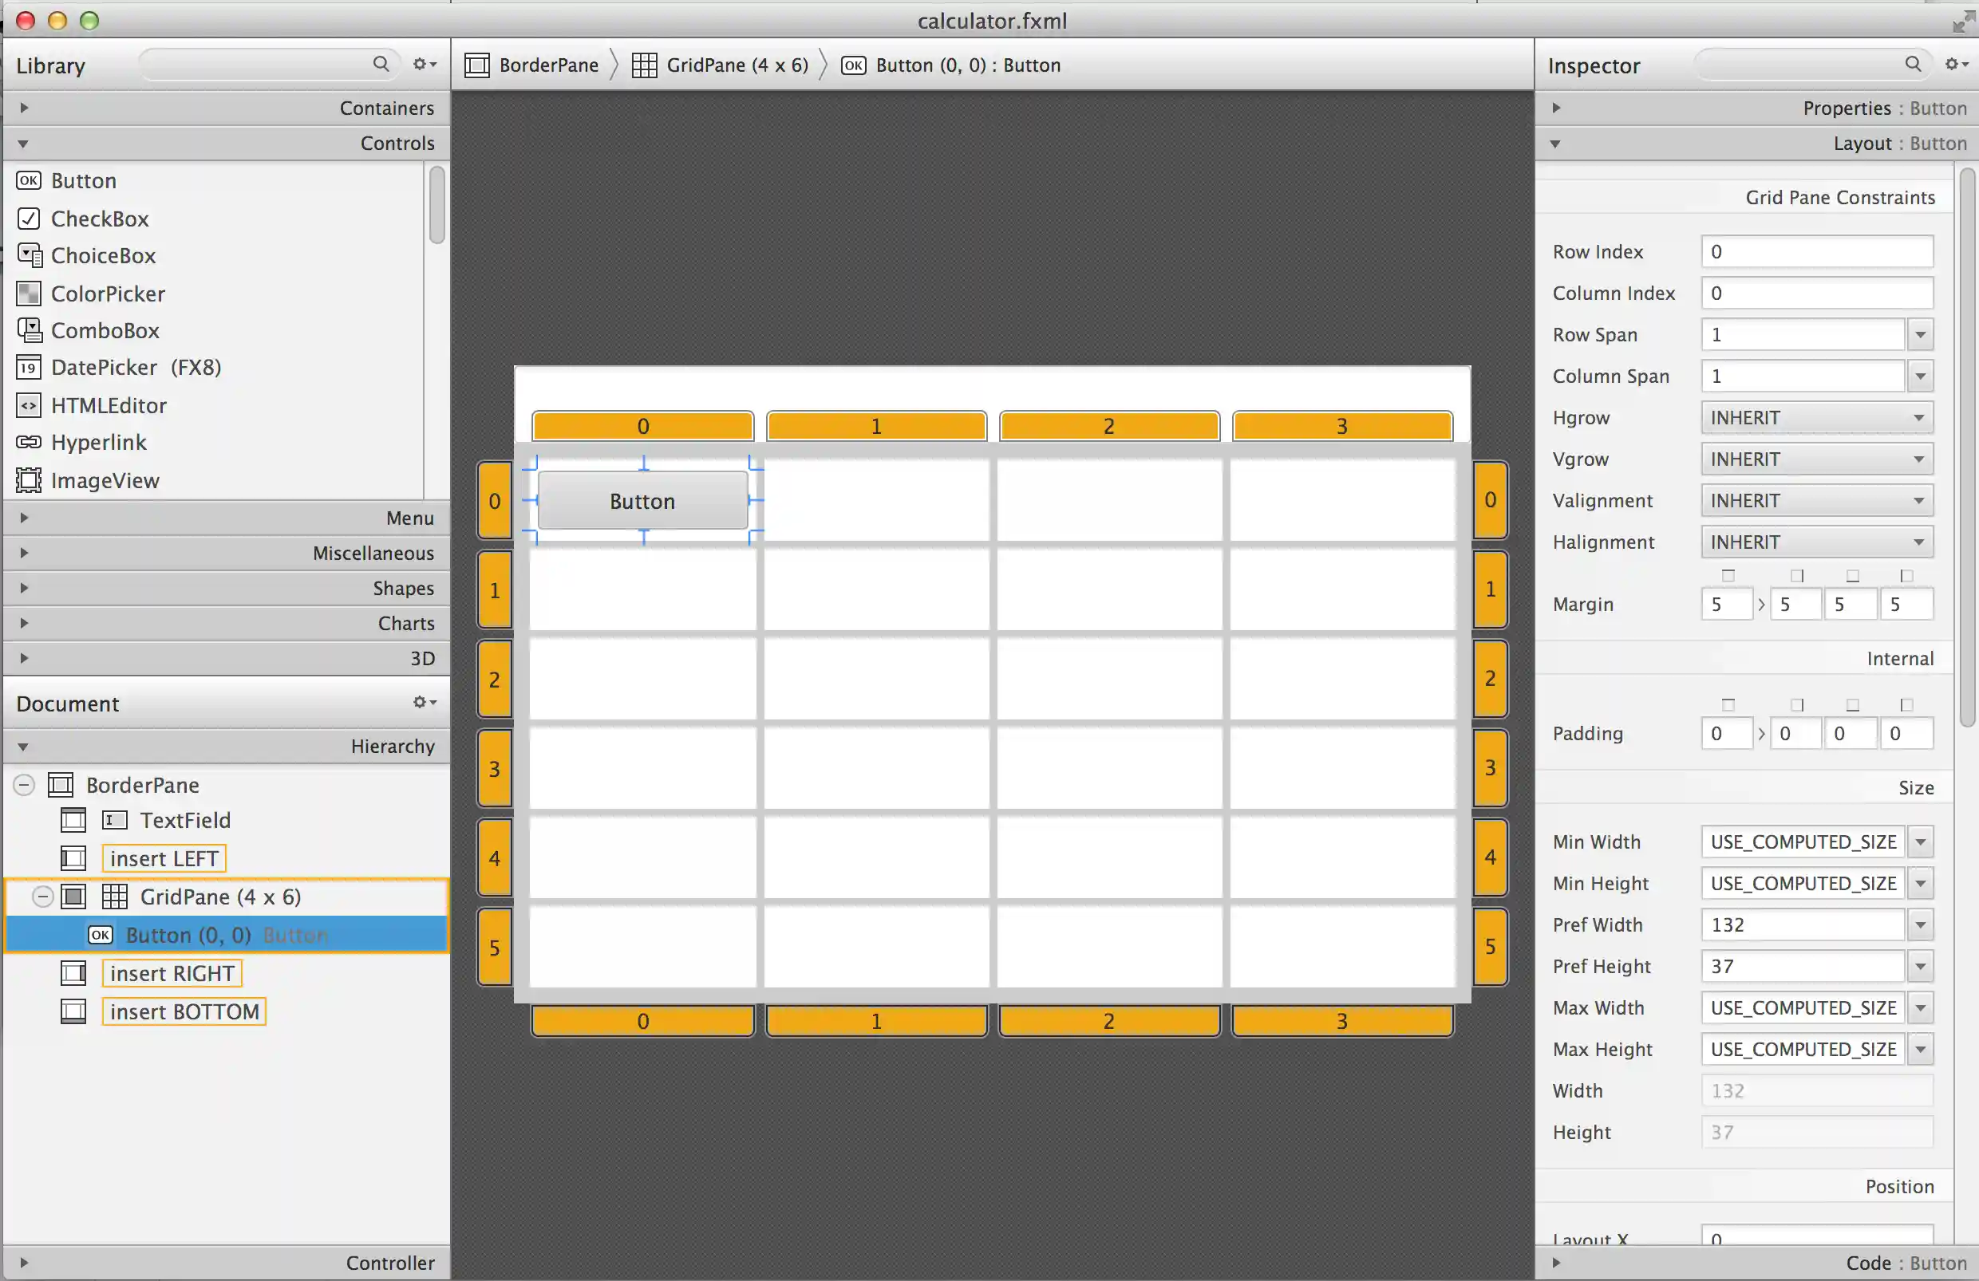1979x1281 pixels.
Task: Click the Hyperlink chain icon
Action: point(29,442)
